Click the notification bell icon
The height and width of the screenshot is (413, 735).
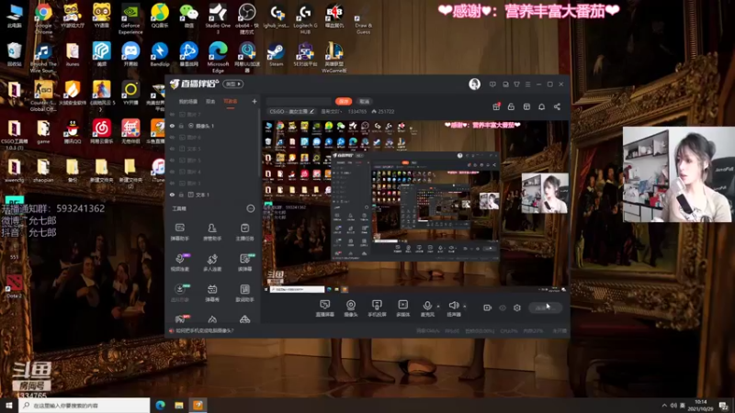tap(541, 106)
